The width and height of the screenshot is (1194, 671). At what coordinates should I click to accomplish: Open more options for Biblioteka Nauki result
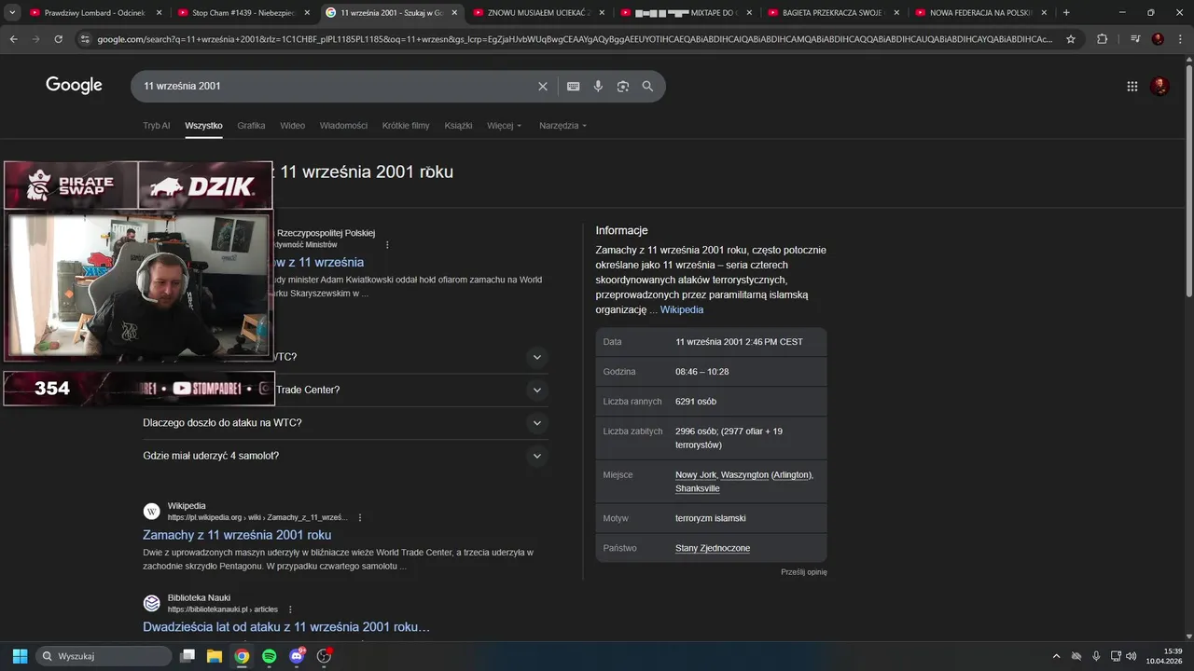(290, 609)
